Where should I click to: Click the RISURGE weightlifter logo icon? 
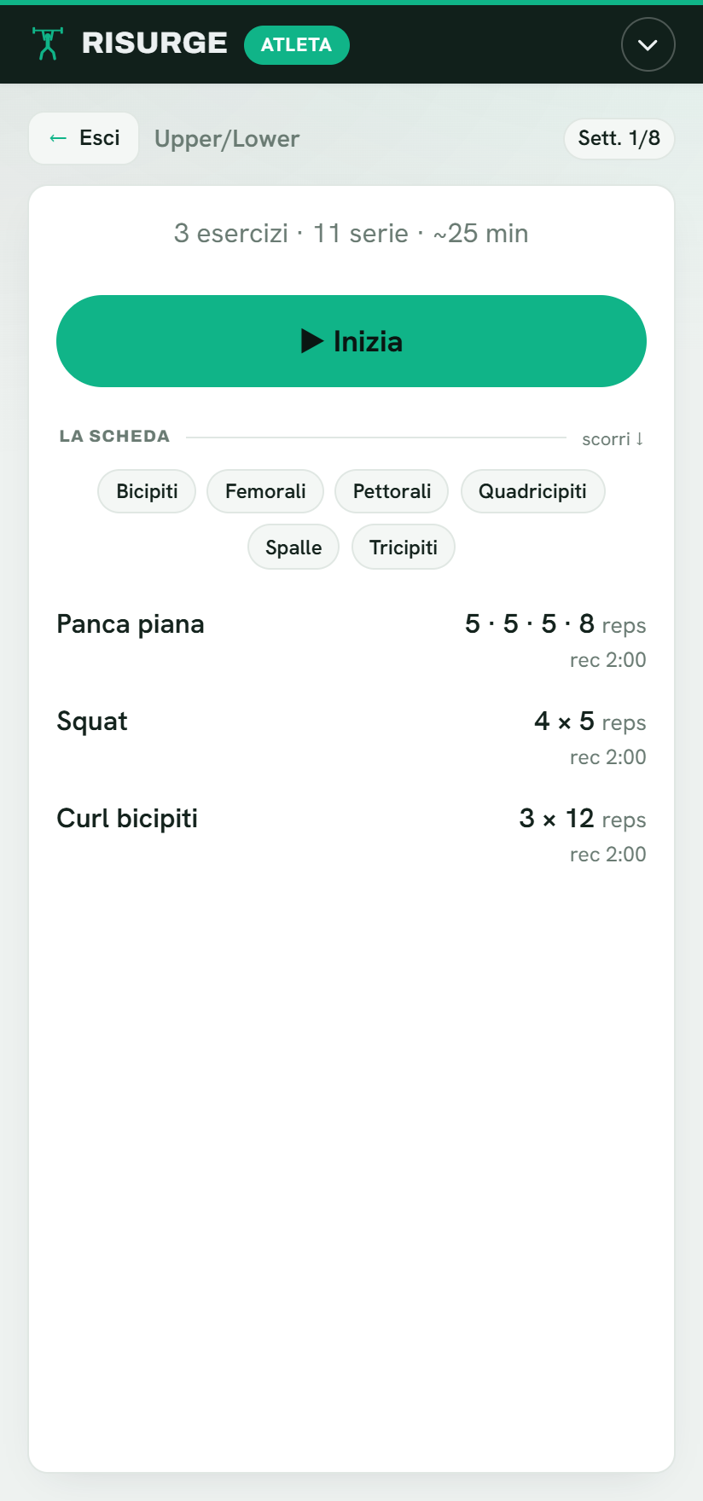tap(48, 43)
